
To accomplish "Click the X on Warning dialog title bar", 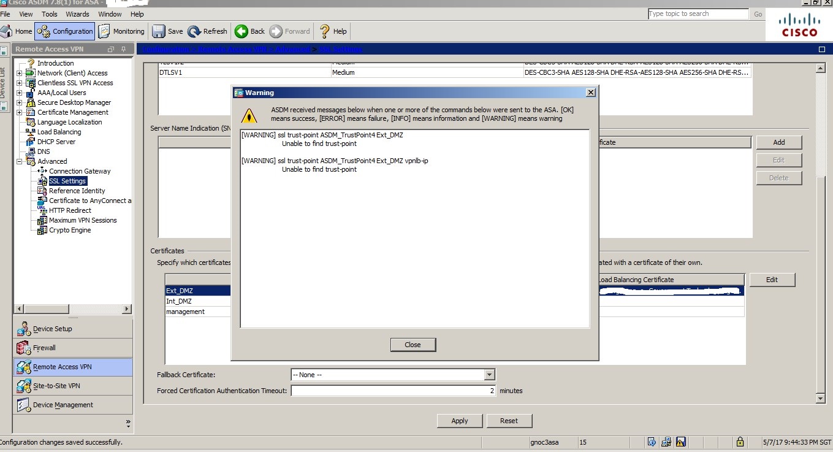I will (590, 92).
